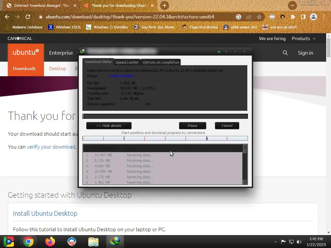Select connection 3 row with 4.999 MB
This screenshot has height=248, width=331.
163,166
